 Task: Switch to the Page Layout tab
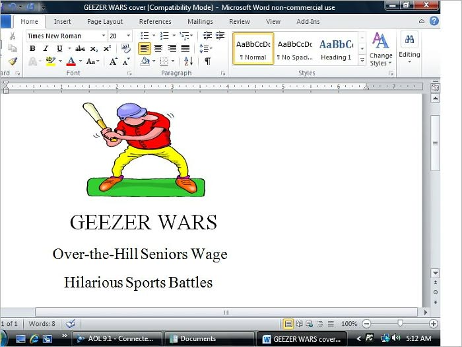[x=105, y=22]
